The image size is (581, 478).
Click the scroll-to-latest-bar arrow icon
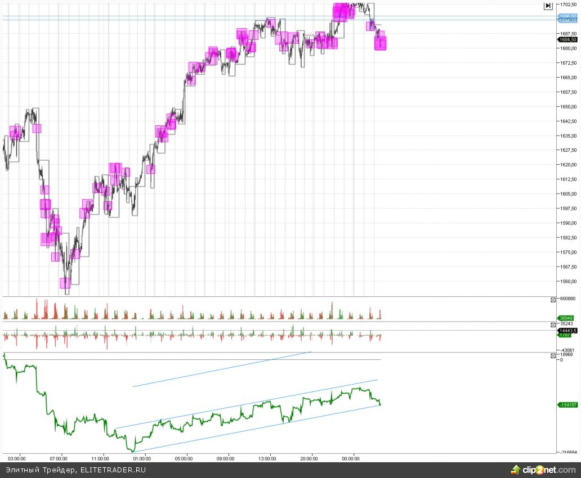click(548, 6)
